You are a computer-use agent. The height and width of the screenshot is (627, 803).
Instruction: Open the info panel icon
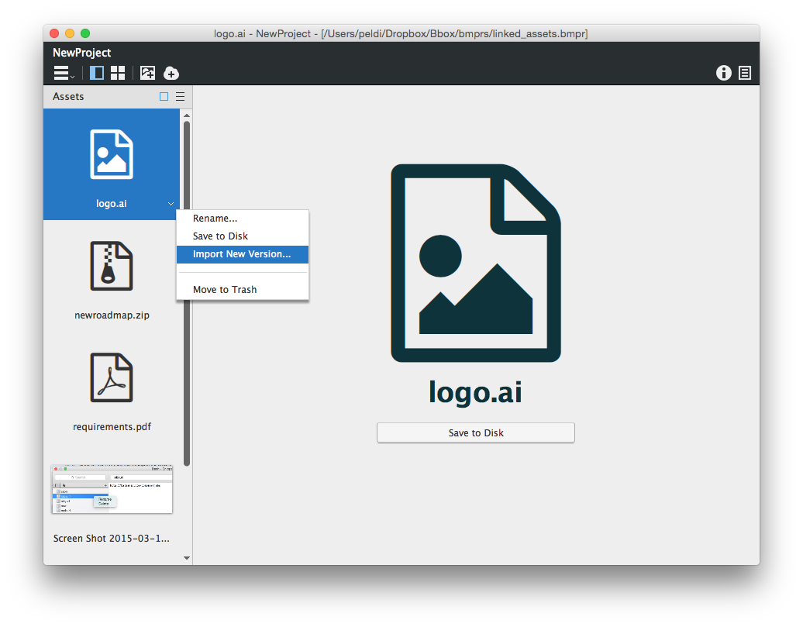pos(724,73)
